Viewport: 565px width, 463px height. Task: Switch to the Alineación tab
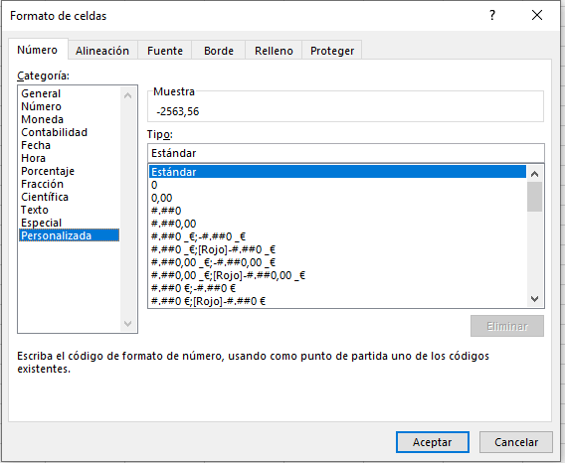point(102,51)
